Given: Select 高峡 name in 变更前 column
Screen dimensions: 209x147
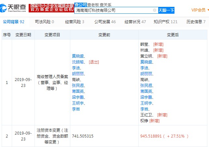Looking at the screenshot, I should (x=76, y=80).
